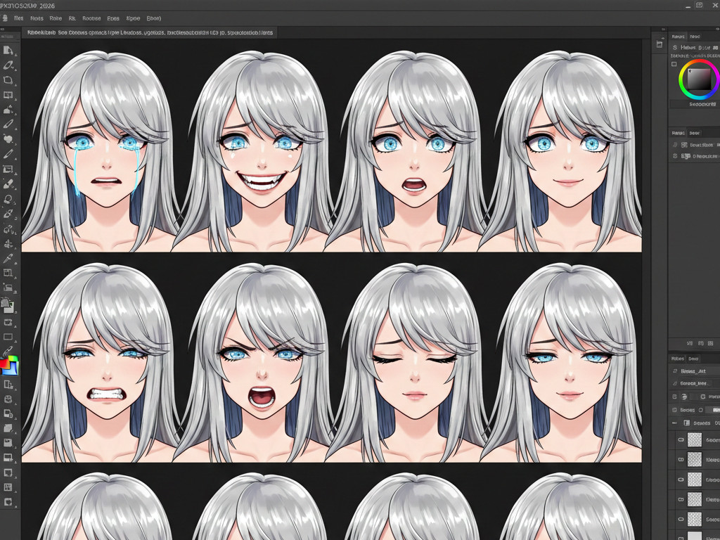
Task: Select thumbnail of first layer under Soands
Action: [694, 439]
